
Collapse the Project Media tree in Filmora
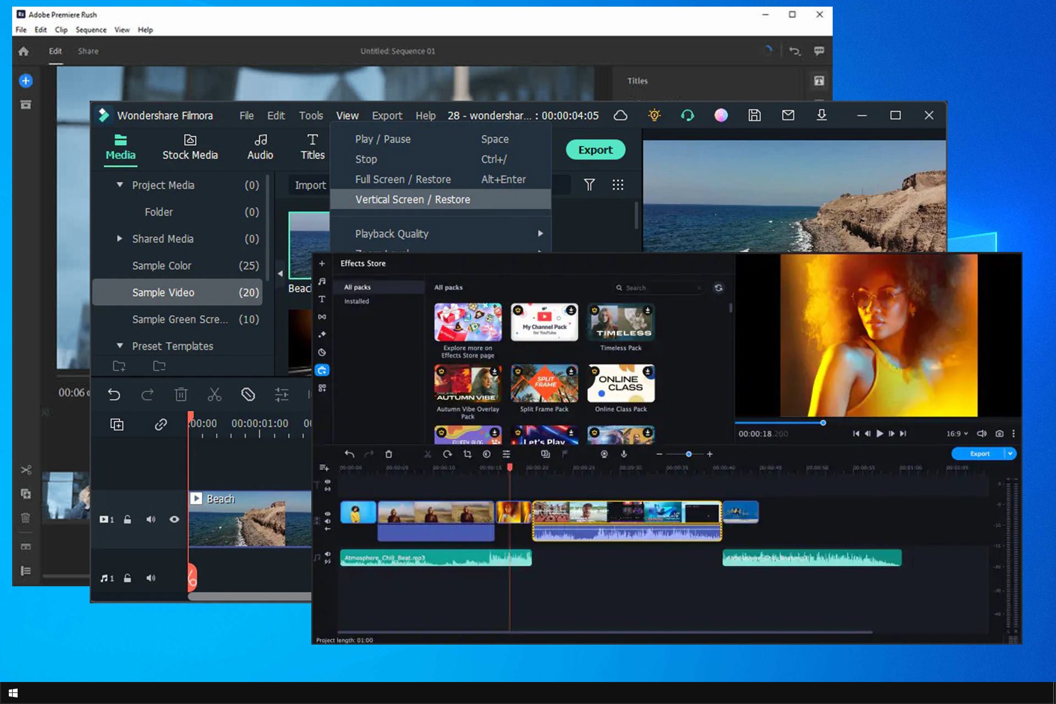(x=119, y=185)
